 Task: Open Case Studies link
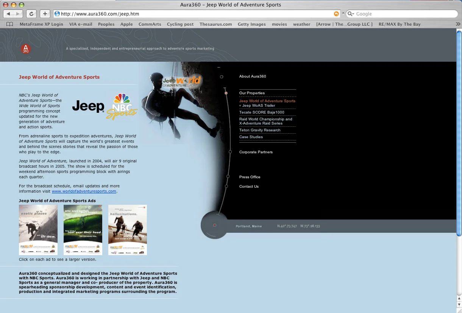(251, 137)
